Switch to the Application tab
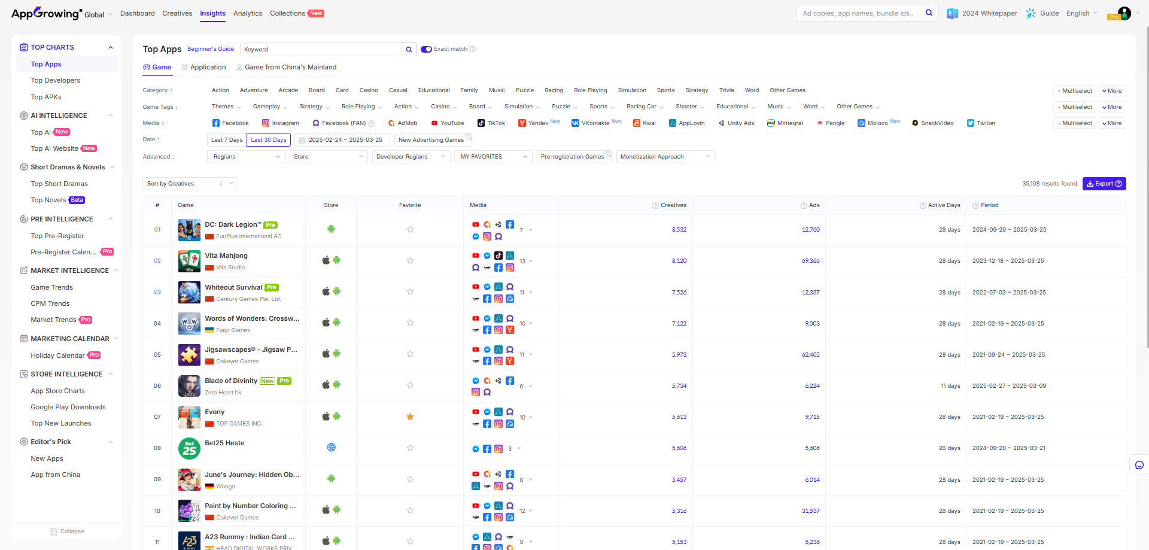 (203, 68)
